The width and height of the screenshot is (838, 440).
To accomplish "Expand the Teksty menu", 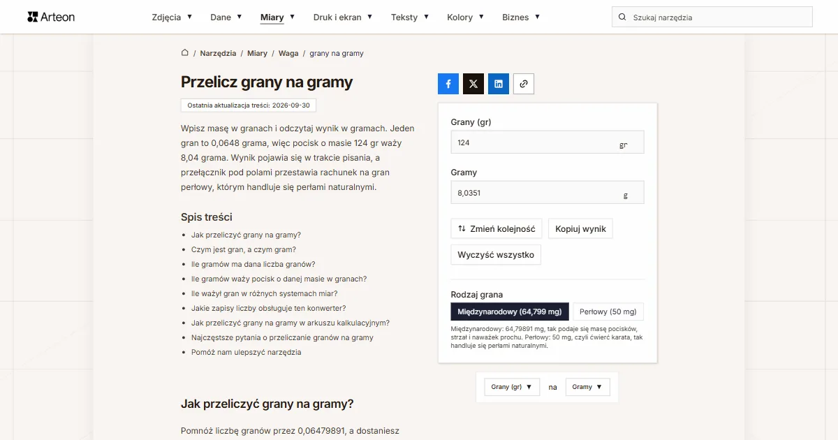I will [410, 17].
